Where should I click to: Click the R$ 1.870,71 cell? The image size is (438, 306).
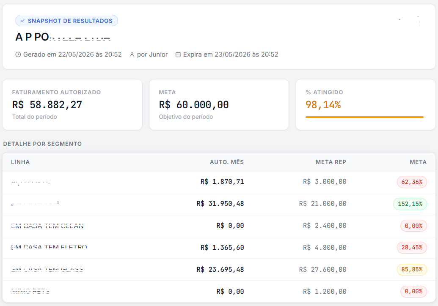pyautogui.click(x=222, y=182)
